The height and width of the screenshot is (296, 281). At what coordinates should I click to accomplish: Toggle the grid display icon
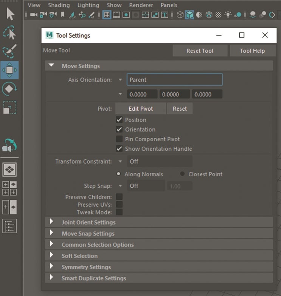click(107, 15)
